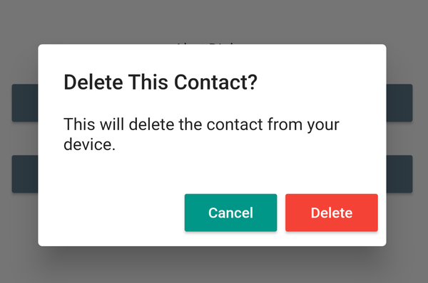
Task: Click lower dark button's right visible edge
Action: [399, 174]
